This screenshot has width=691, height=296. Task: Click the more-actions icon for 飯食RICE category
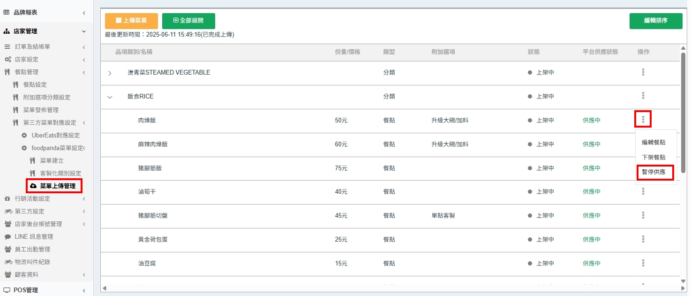pyautogui.click(x=643, y=96)
